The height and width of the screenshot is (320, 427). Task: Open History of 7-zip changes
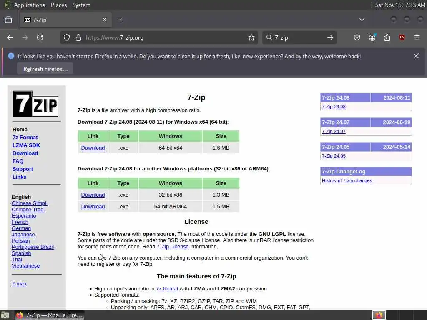(x=347, y=180)
